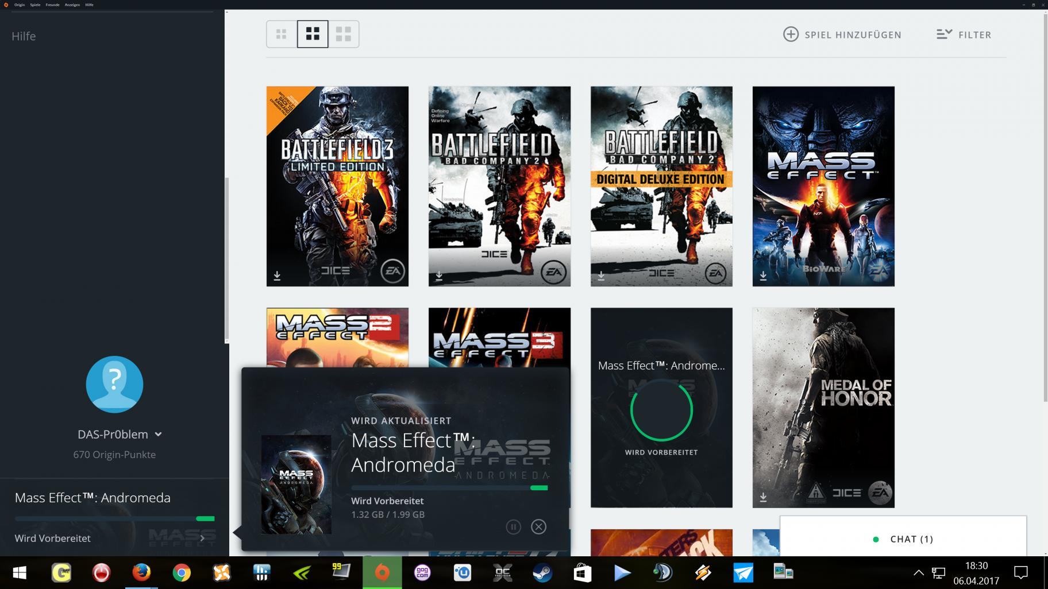Cancel the Mass Effect Andromeda update

coord(538,526)
